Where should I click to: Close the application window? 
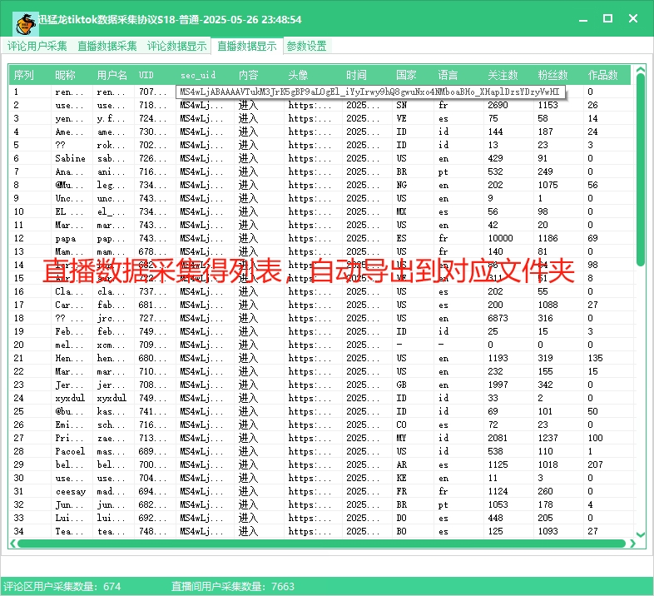click(x=632, y=19)
